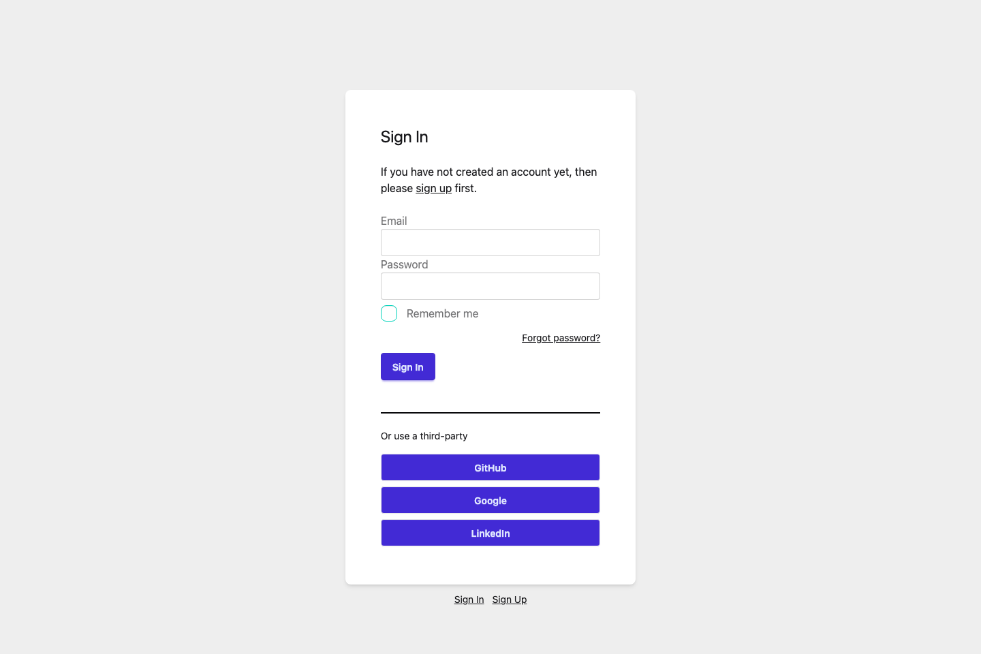
Task: Sign in with LinkedIn
Action: pyautogui.click(x=490, y=533)
